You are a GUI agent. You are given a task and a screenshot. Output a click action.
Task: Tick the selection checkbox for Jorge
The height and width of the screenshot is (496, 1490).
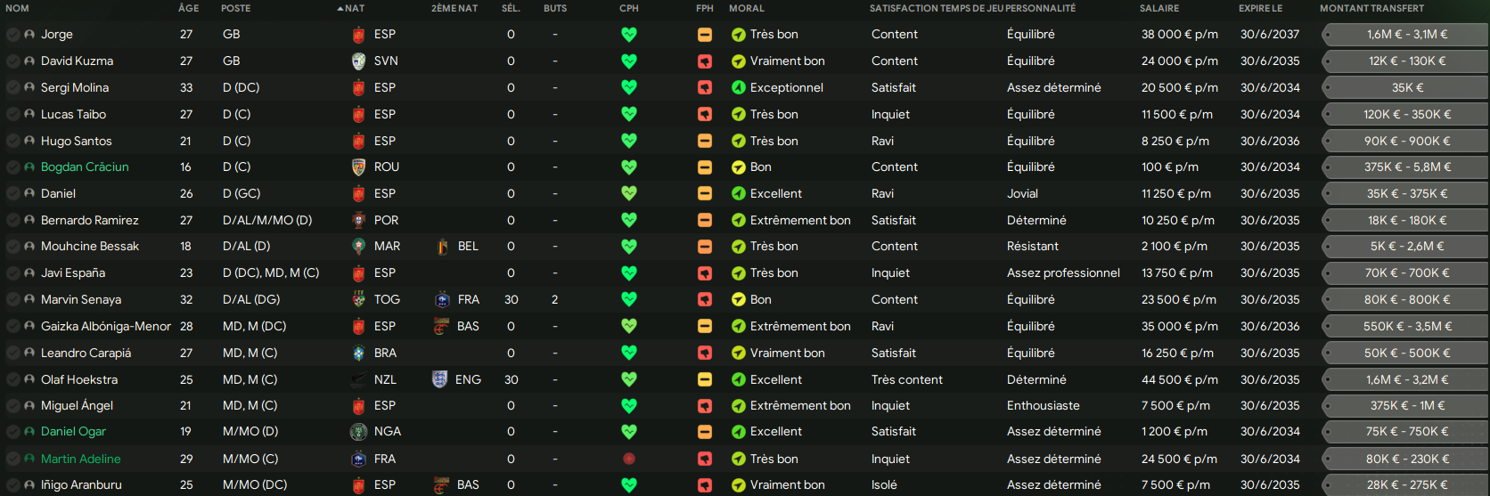(13, 35)
